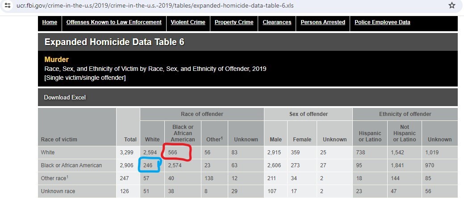Click the 'Ethnicity of offender' column header

[405, 114]
